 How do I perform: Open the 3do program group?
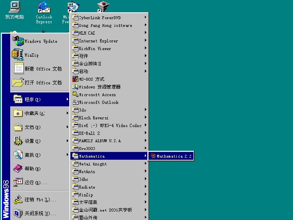coord(109,110)
